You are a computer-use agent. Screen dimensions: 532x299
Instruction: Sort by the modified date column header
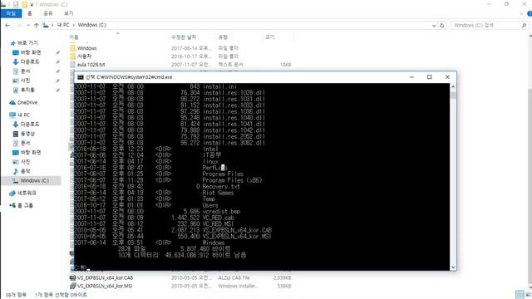click(x=184, y=37)
